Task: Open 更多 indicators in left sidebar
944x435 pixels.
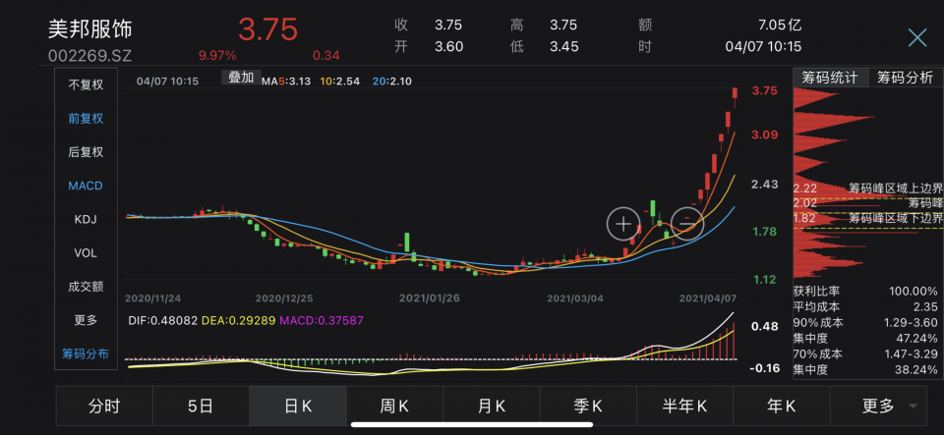Action: coord(86,320)
